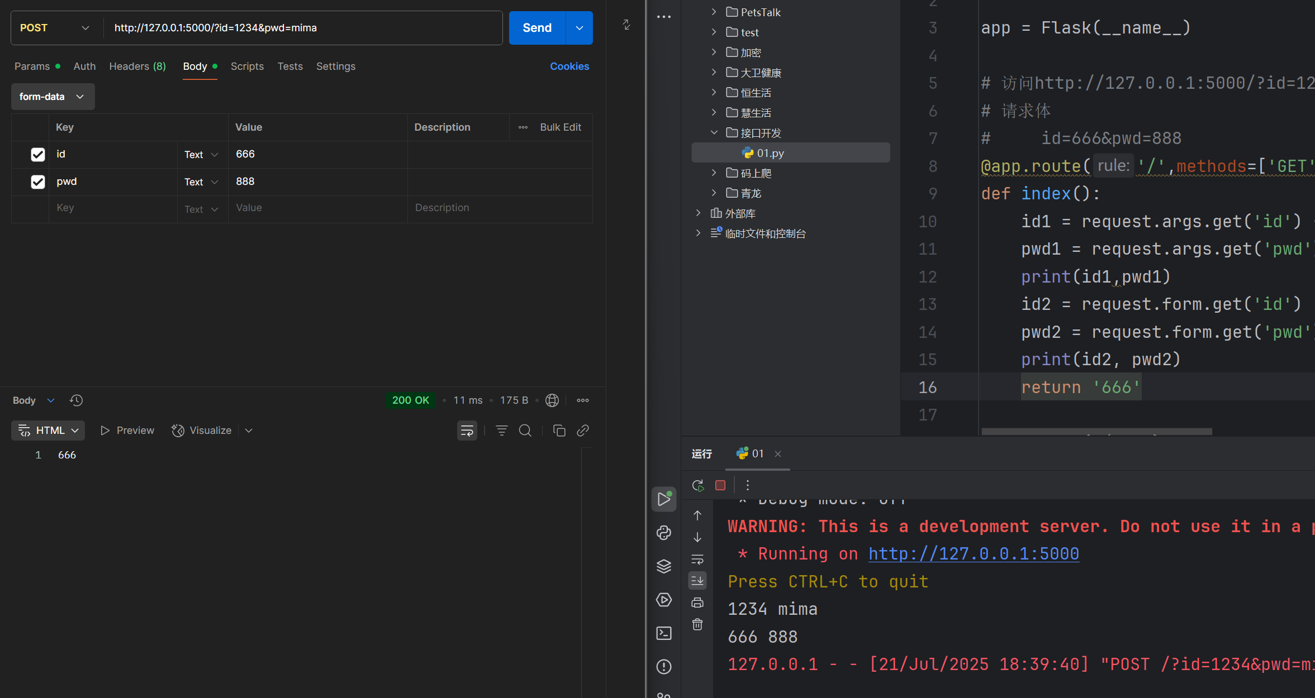Open the POST method dropdown

point(56,28)
